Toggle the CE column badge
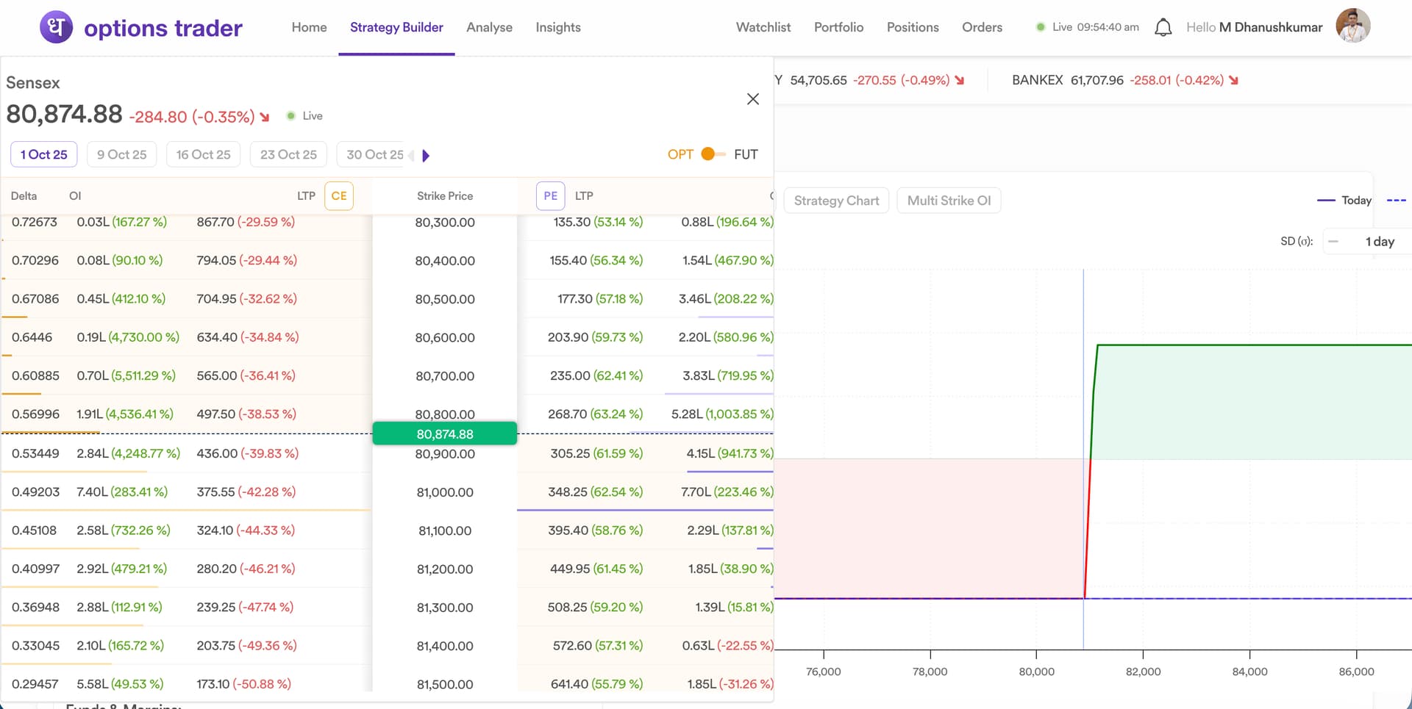This screenshot has height=709, width=1412. pyautogui.click(x=338, y=196)
